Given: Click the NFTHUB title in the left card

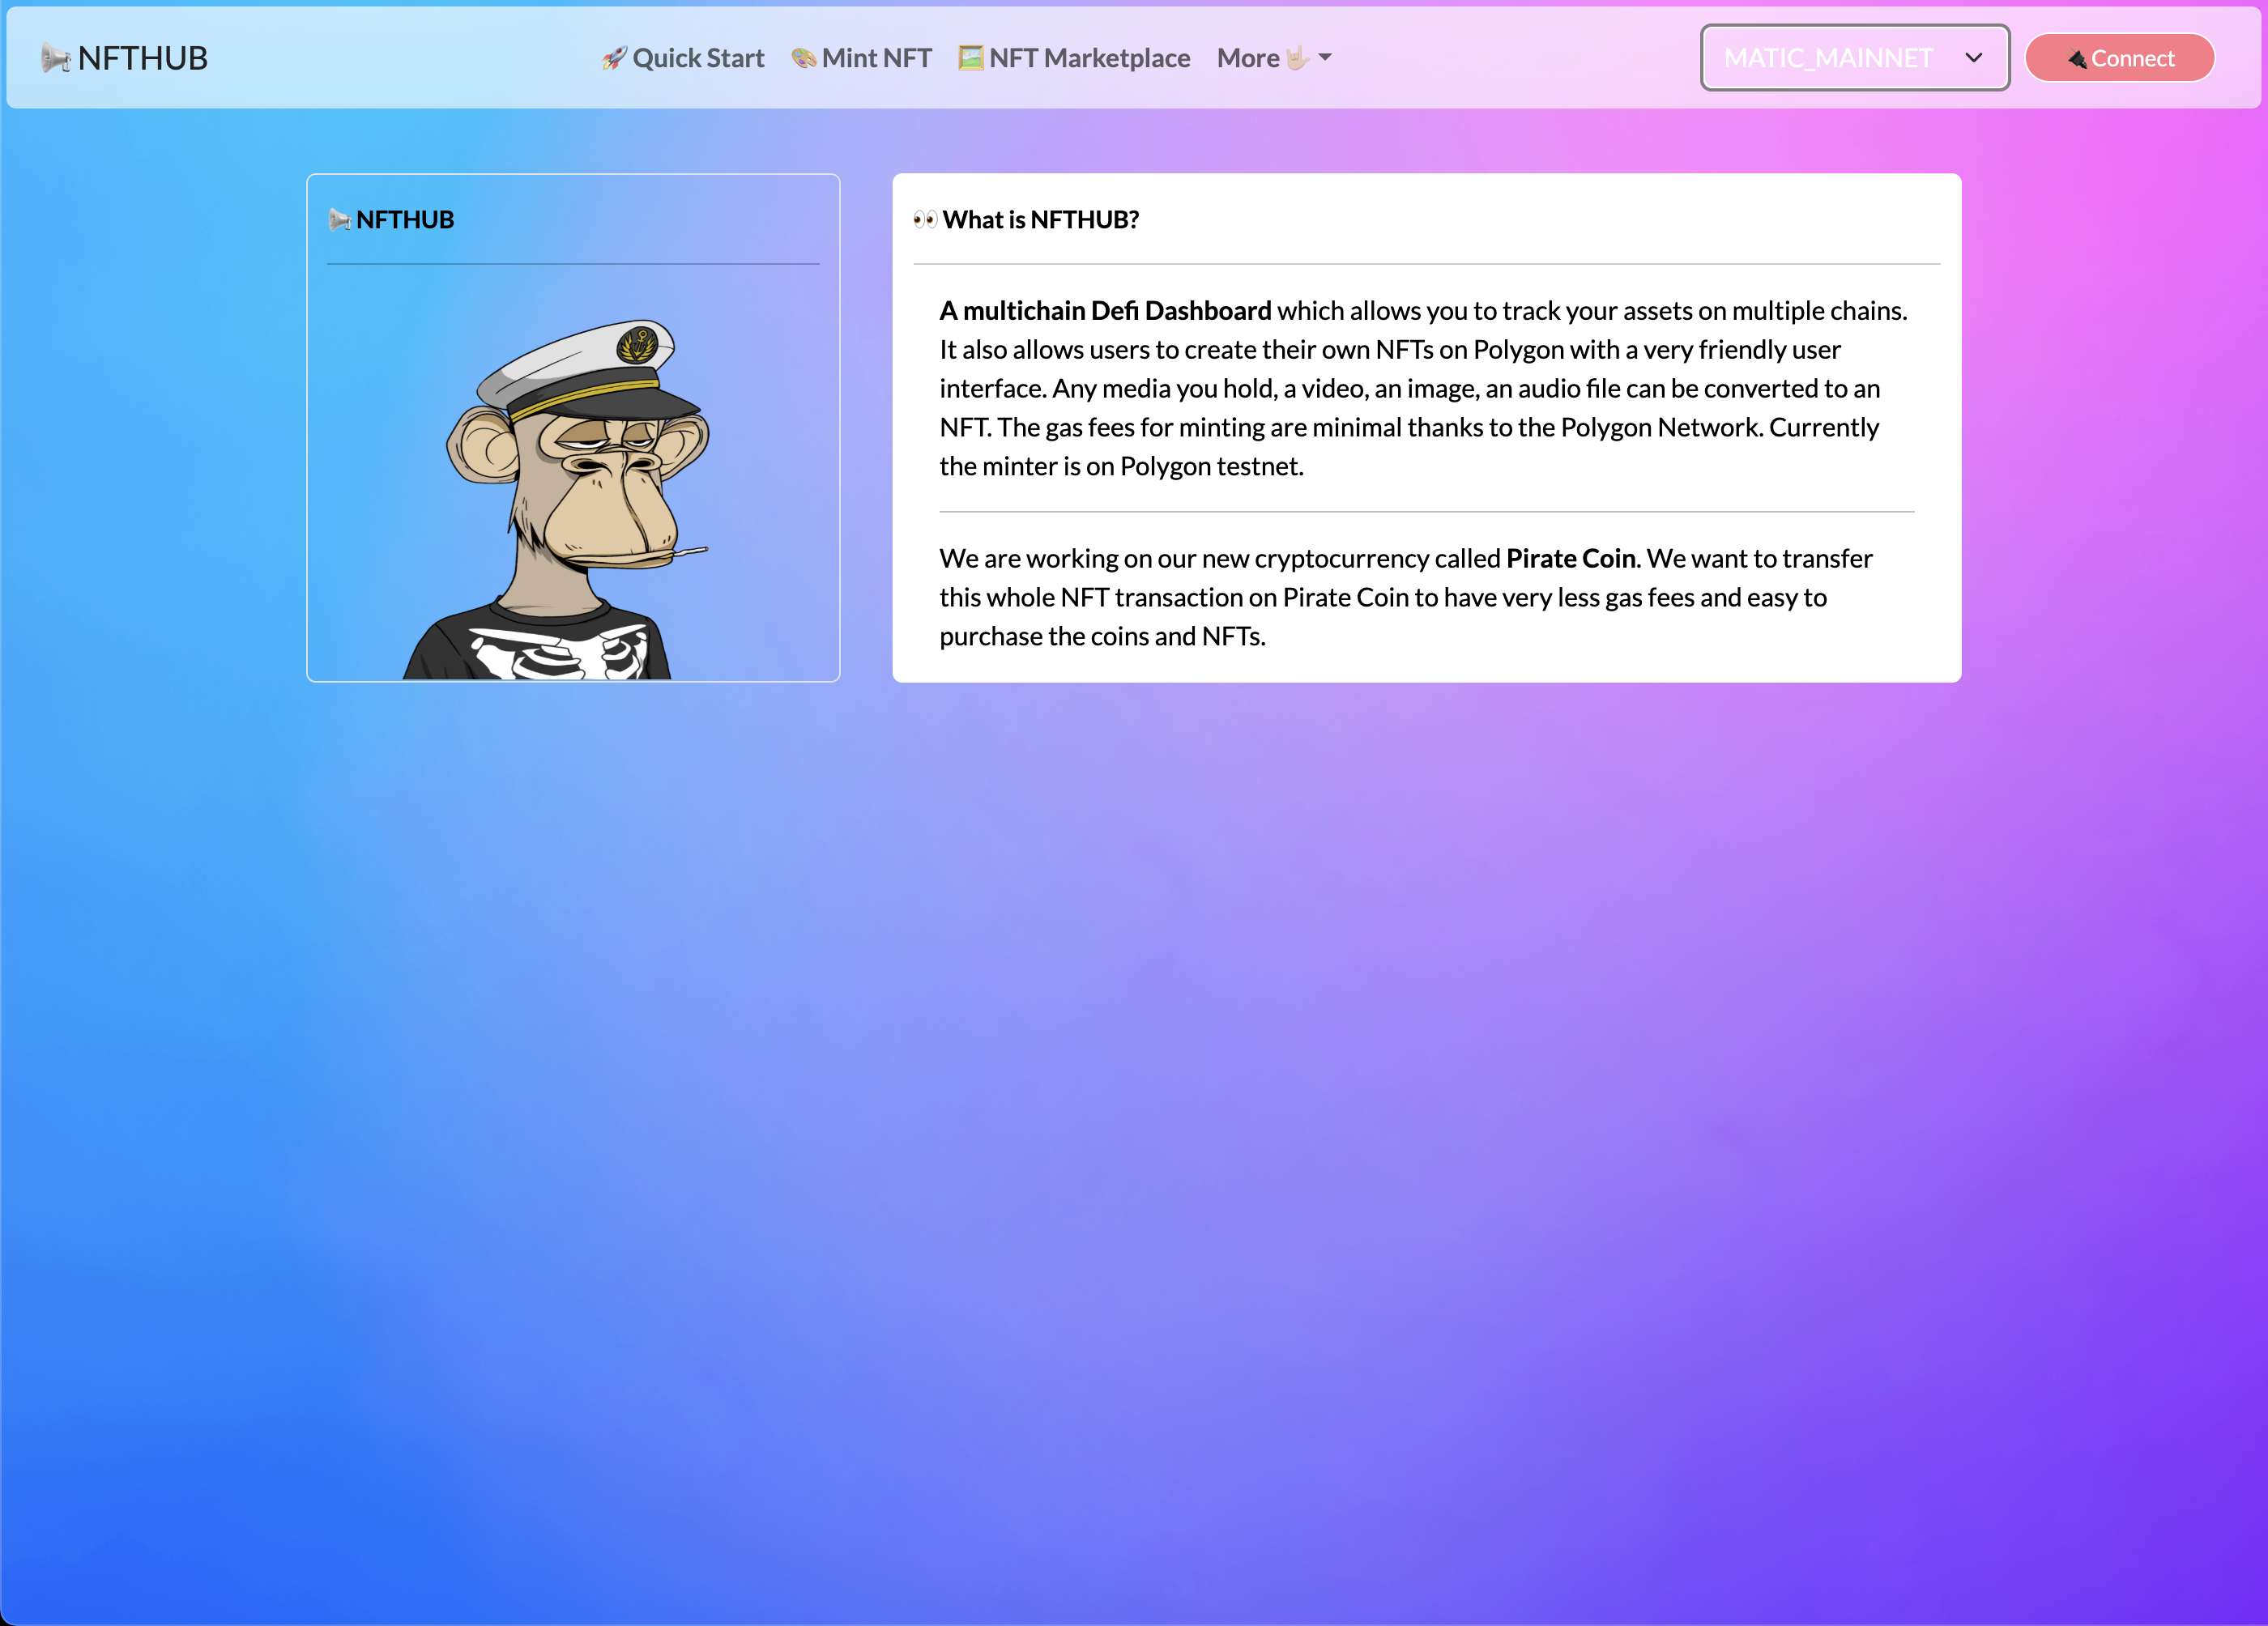Looking at the screenshot, I should click(405, 220).
